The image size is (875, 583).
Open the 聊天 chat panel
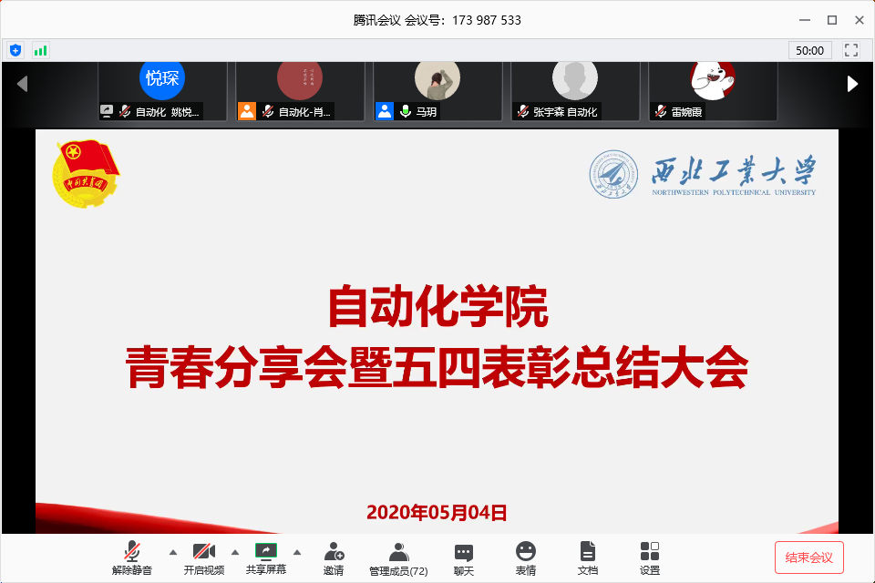click(x=464, y=557)
